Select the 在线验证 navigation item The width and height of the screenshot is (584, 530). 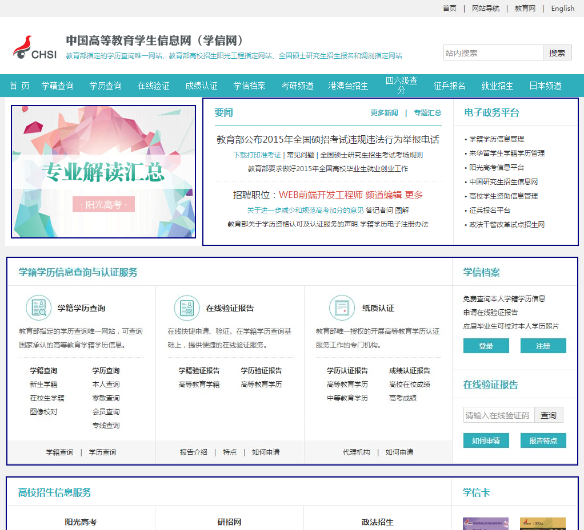point(154,86)
